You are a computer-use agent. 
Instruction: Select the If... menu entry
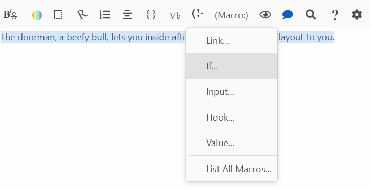click(232, 66)
